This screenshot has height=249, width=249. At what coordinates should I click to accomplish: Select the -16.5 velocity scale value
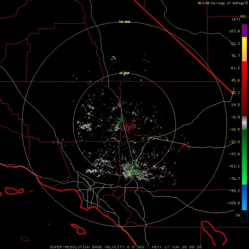[234, 129]
